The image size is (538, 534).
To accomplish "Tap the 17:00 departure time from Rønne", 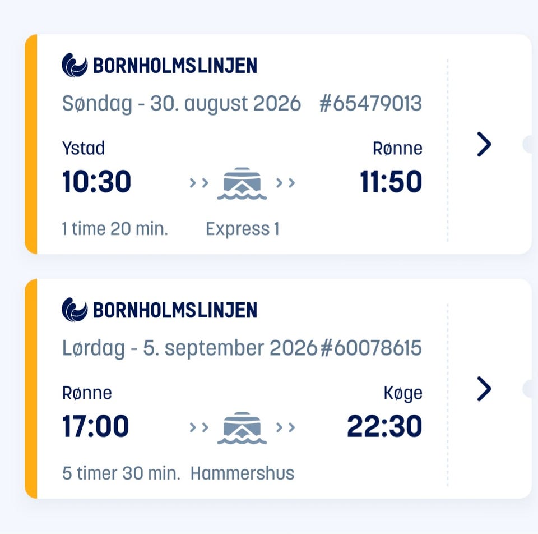I will (x=95, y=426).
